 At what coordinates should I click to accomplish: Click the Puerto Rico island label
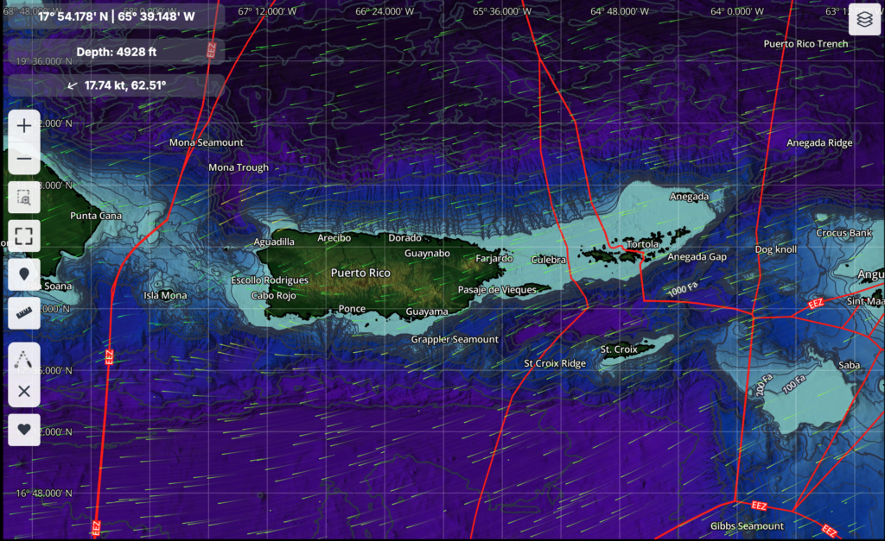(360, 273)
